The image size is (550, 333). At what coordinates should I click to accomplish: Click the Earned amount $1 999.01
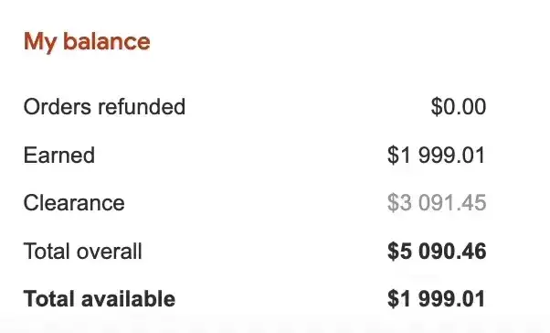437,155
